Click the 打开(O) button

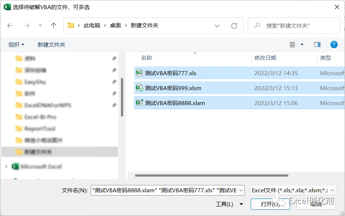coord(270,204)
